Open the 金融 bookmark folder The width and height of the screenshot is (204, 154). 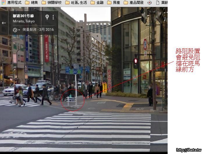click(97, 3)
